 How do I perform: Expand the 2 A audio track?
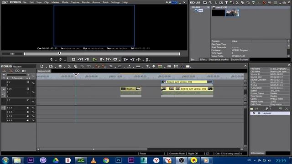pyautogui.click(x=8, y=112)
